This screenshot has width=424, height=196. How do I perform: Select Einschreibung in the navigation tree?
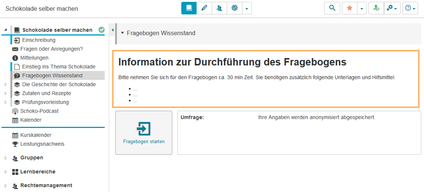[38, 40]
